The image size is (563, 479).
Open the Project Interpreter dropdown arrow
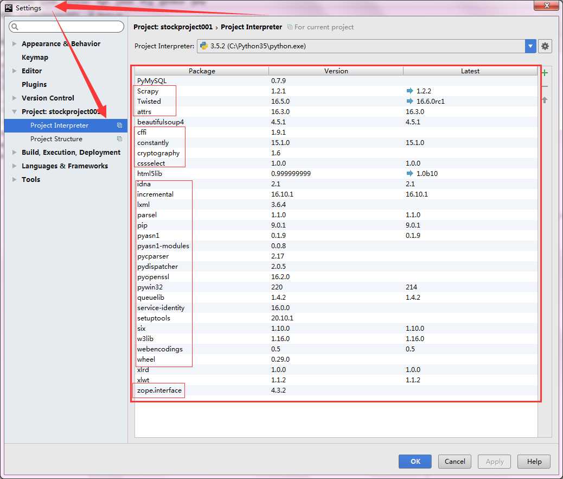[x=530, y=46]
